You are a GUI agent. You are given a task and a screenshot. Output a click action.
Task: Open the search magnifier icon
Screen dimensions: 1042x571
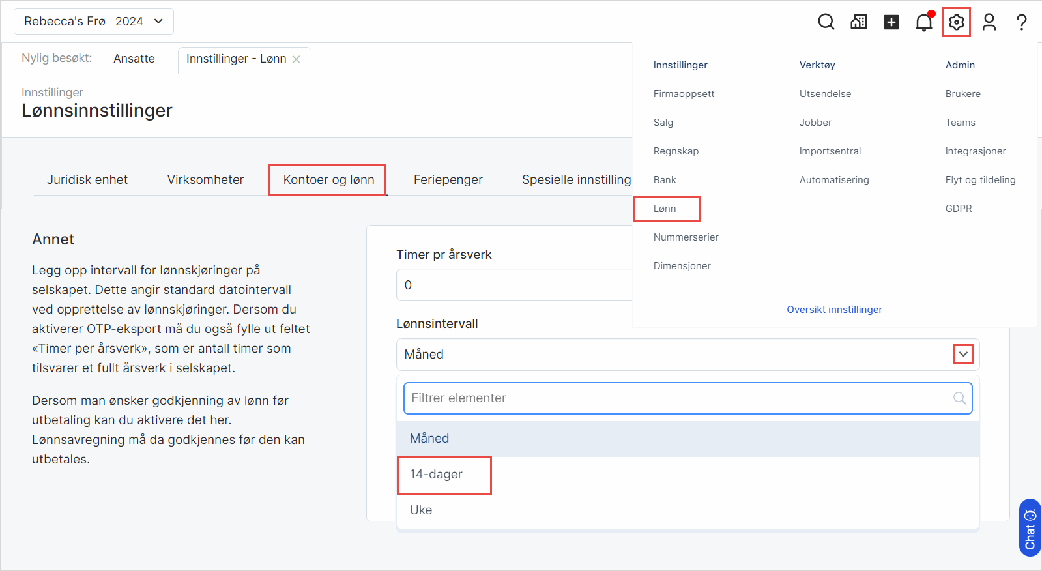pyautogui.click(x=826, y=22)
